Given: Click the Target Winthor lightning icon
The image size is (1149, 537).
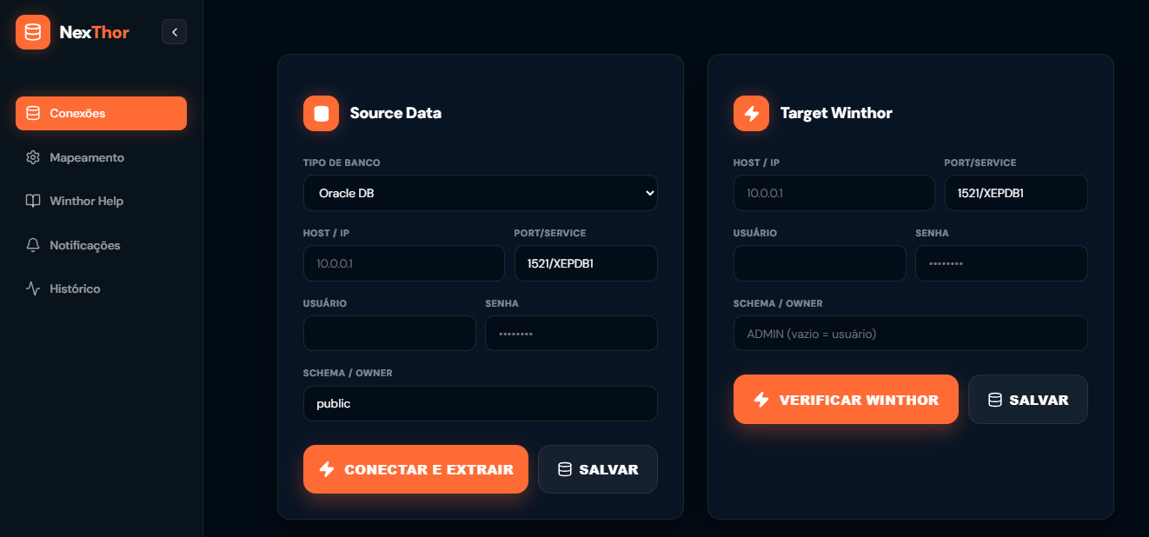Looking at the screenshot, I should (x=751, y=113).
